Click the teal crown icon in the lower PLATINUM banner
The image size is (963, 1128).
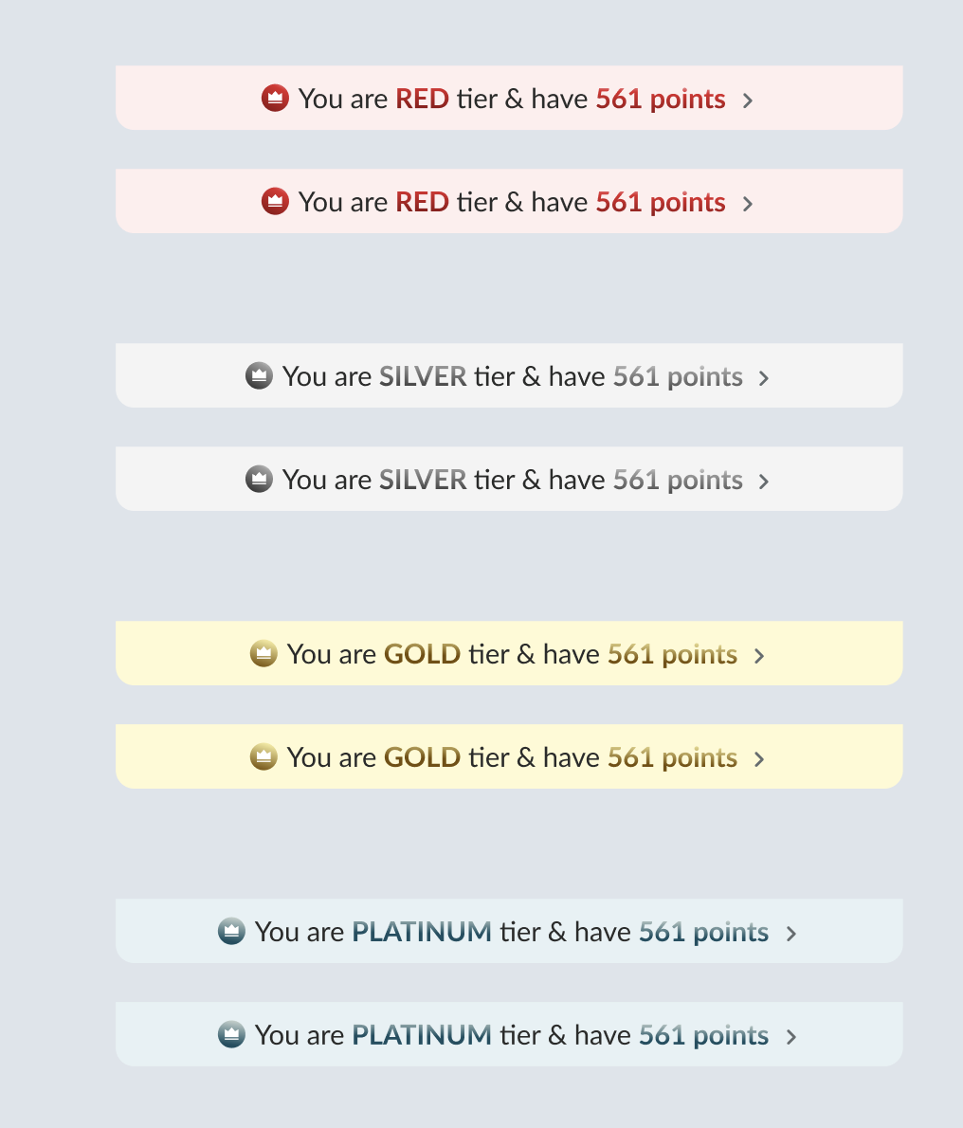(231, 1034)
